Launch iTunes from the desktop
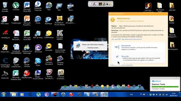The height and width of the screenshot is (101, 181). [x=38, y=19]
